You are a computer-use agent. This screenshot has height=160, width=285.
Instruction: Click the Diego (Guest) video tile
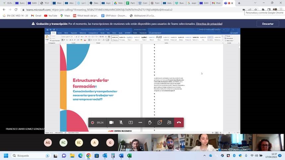168,142
